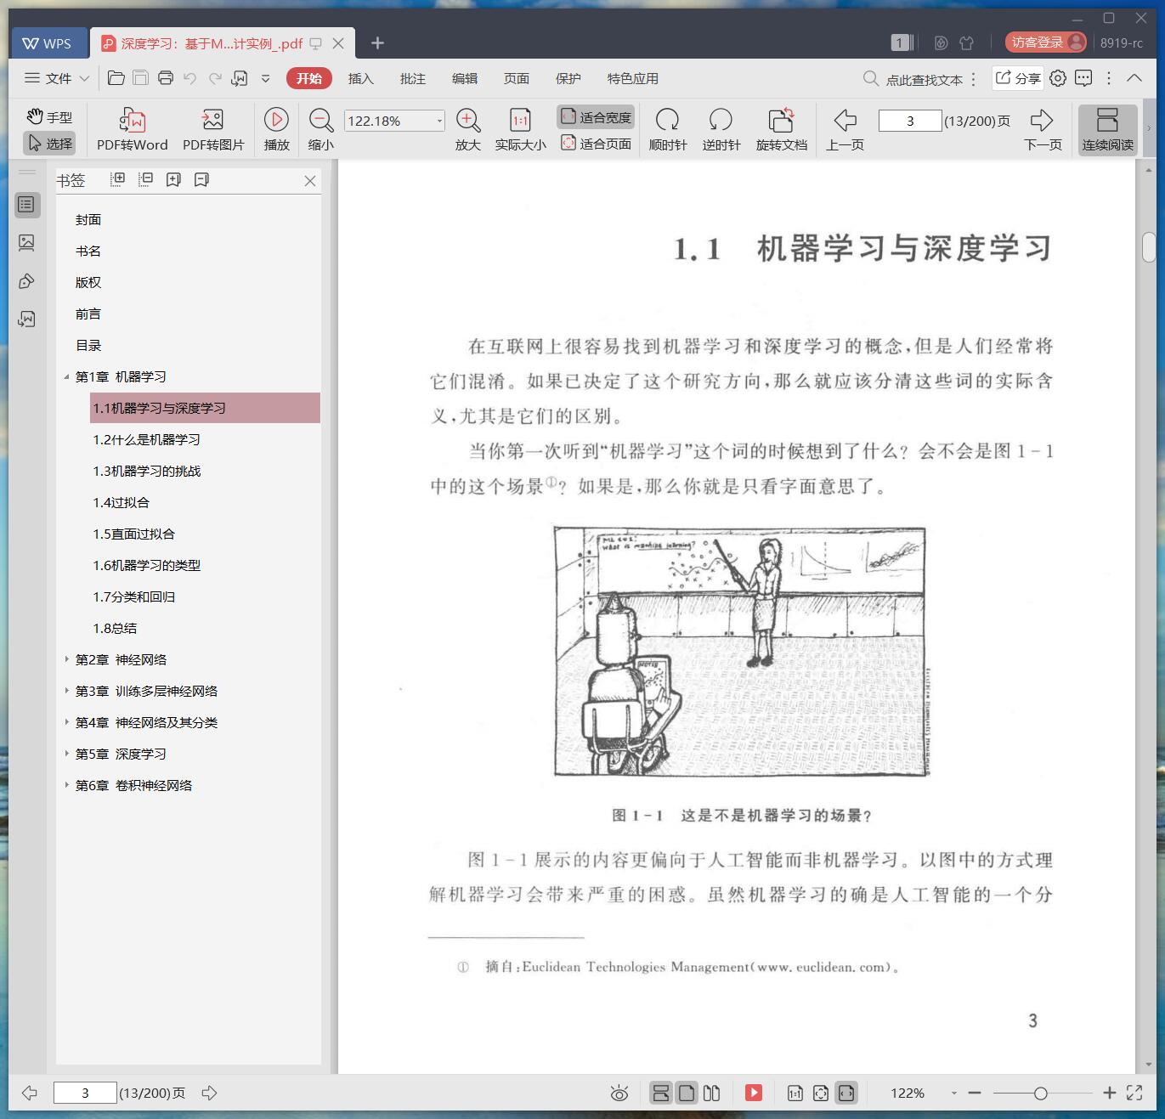The image size is (1165, 1119).
Task: Click the red play button in status bar
Action: [x=754, y=1093]
